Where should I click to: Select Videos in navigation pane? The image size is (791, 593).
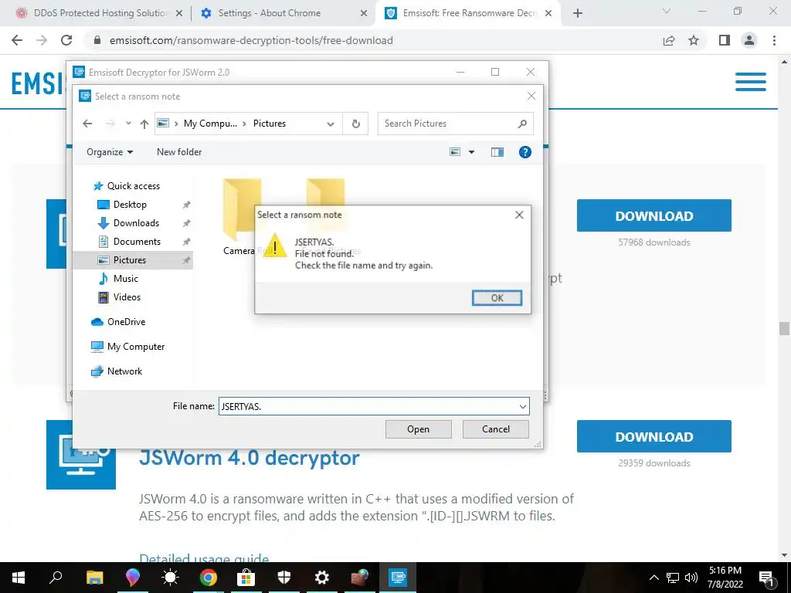click(127, 297)
